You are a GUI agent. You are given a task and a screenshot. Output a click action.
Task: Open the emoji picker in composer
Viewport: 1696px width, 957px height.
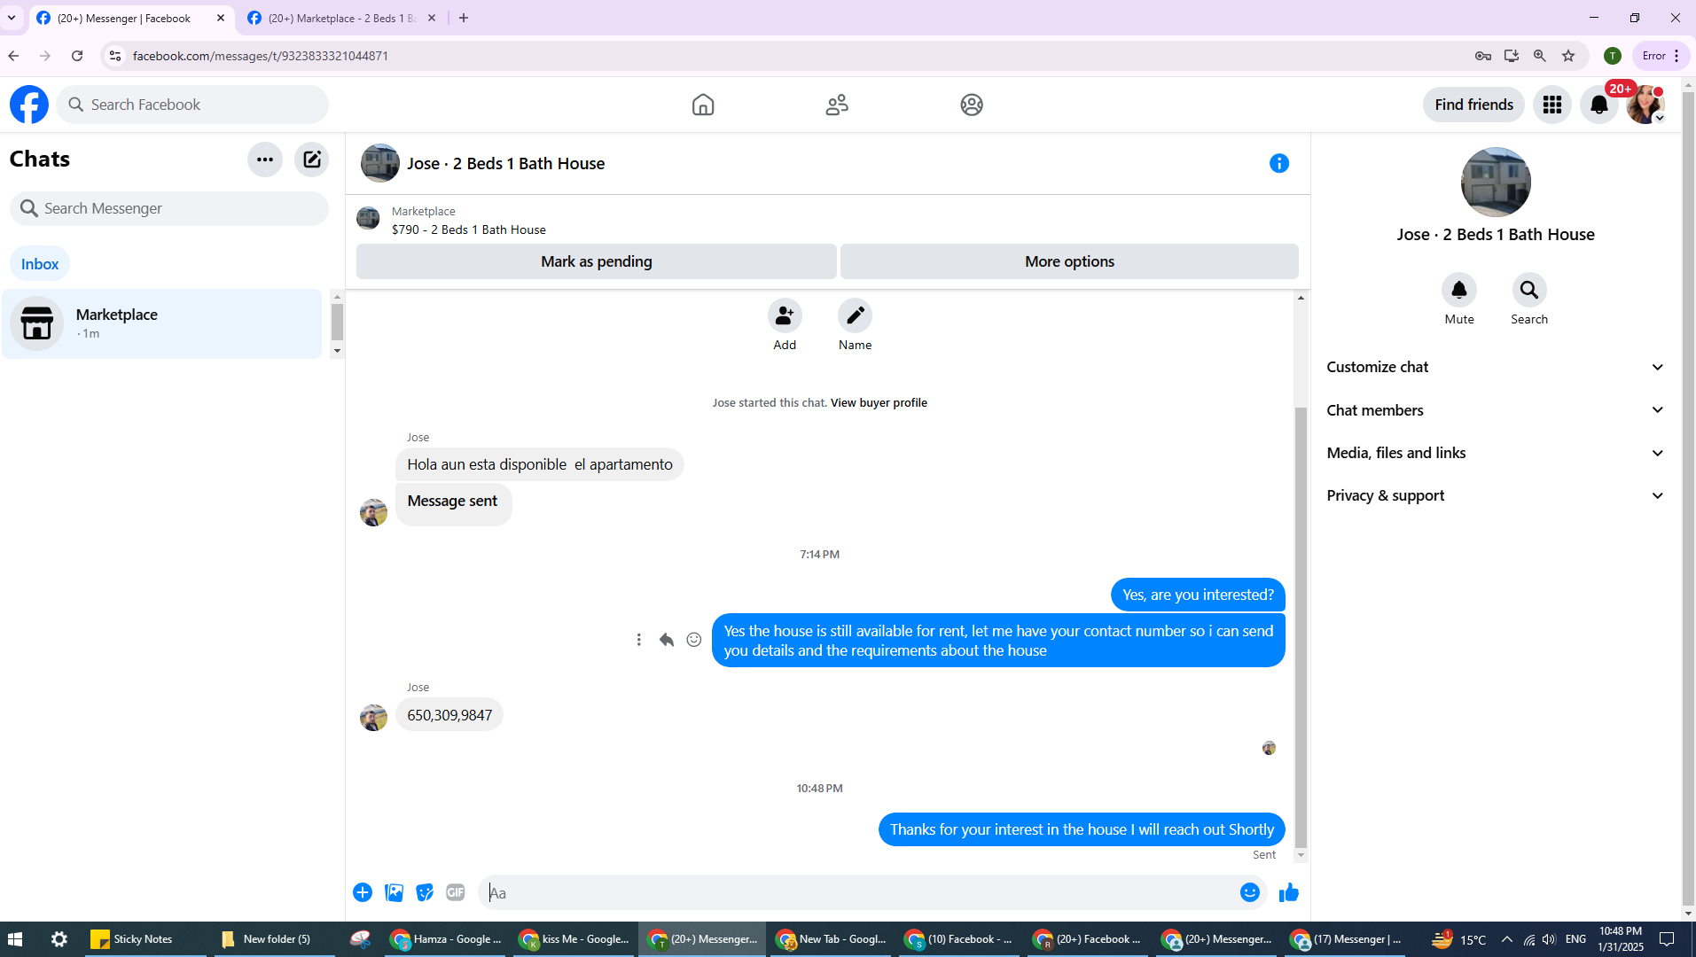pyautogui.click(x=1250, y=892)
